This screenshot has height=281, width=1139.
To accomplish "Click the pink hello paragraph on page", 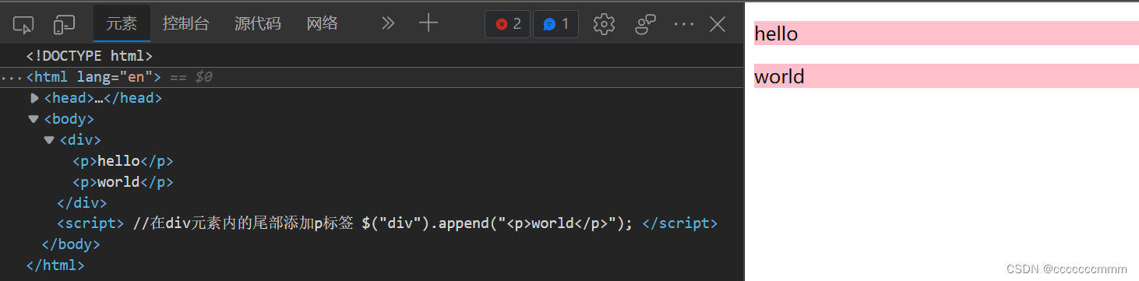I will pos(946,33).
